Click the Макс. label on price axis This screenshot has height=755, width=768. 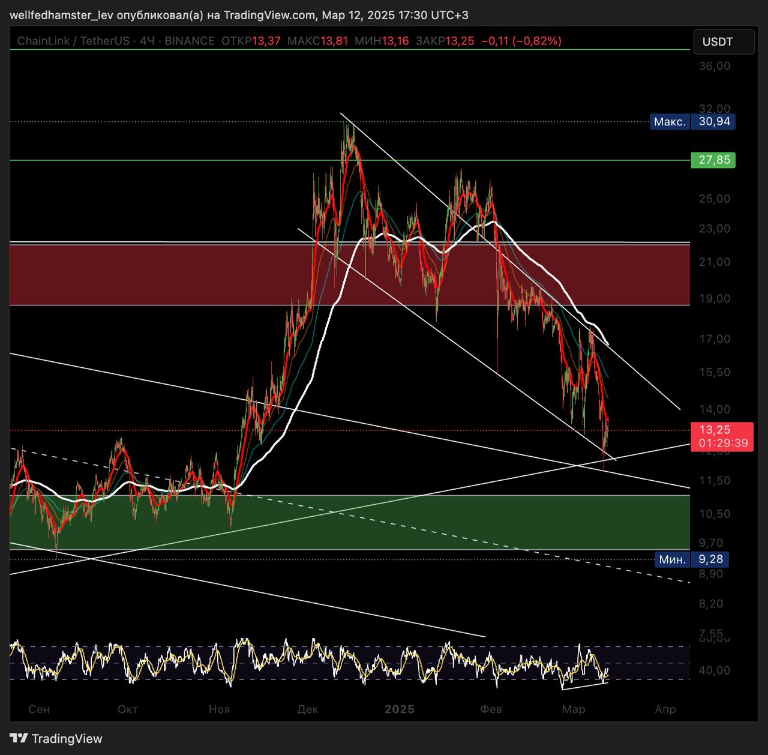click(670, 122)
